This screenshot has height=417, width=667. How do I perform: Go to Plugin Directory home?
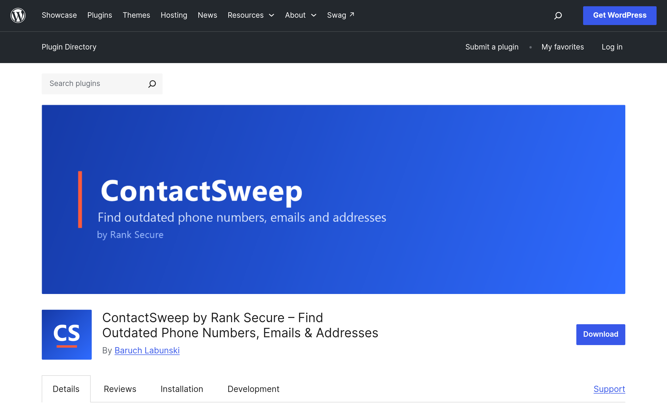point(69,47)
